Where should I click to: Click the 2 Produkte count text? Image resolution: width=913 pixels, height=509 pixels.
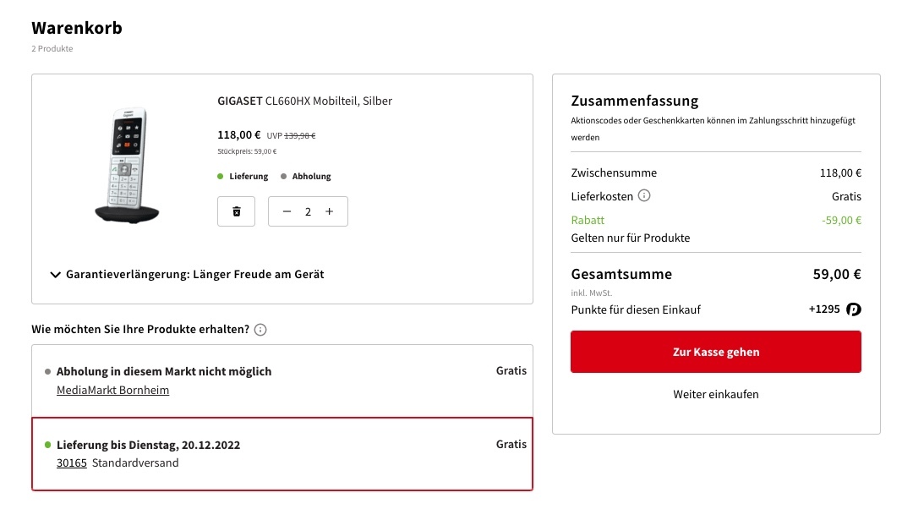tap(52, 49)
